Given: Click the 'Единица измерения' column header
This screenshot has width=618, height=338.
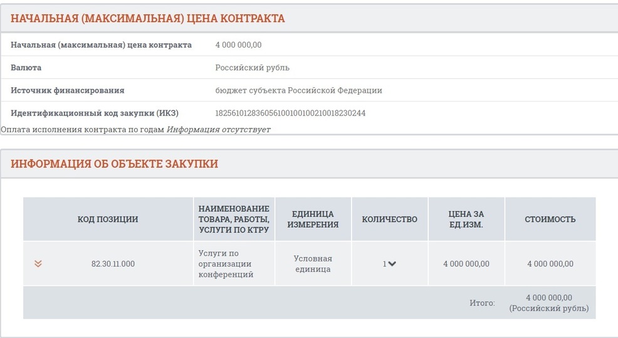Looking at the screenshot, I should [x=313, y=219].
